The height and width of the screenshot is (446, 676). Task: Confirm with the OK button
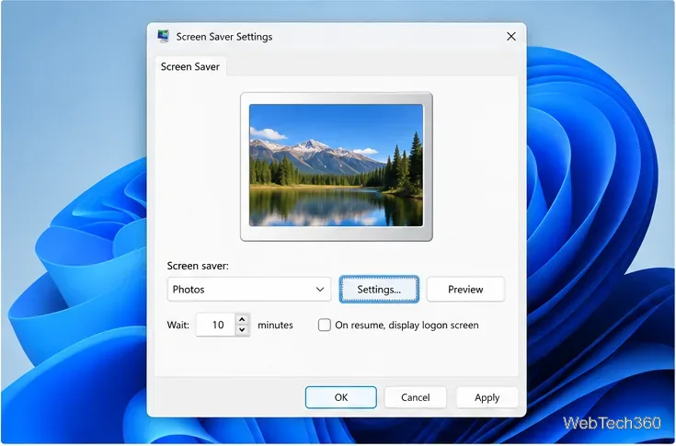341,397
